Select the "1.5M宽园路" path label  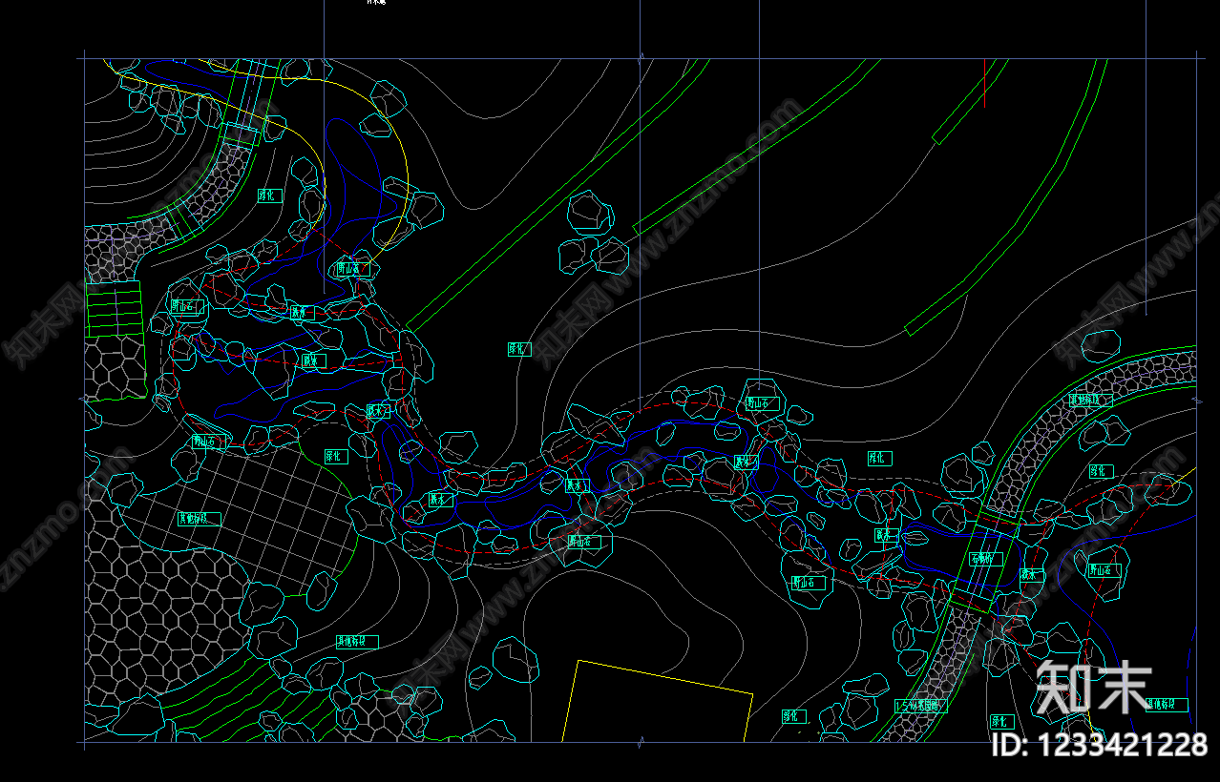pyautogui.click(x=921, y=707)
